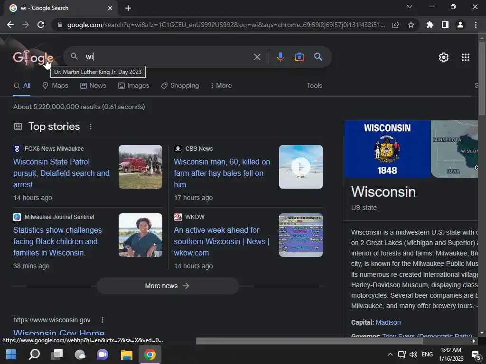This screenshot has height=364, width=486.
Task: Open options for wisconsin.gov result
Action: pyautogui.click(x=103, y=320)
